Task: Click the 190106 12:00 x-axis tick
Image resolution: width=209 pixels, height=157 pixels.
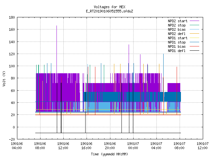Action: click(63, 146)
